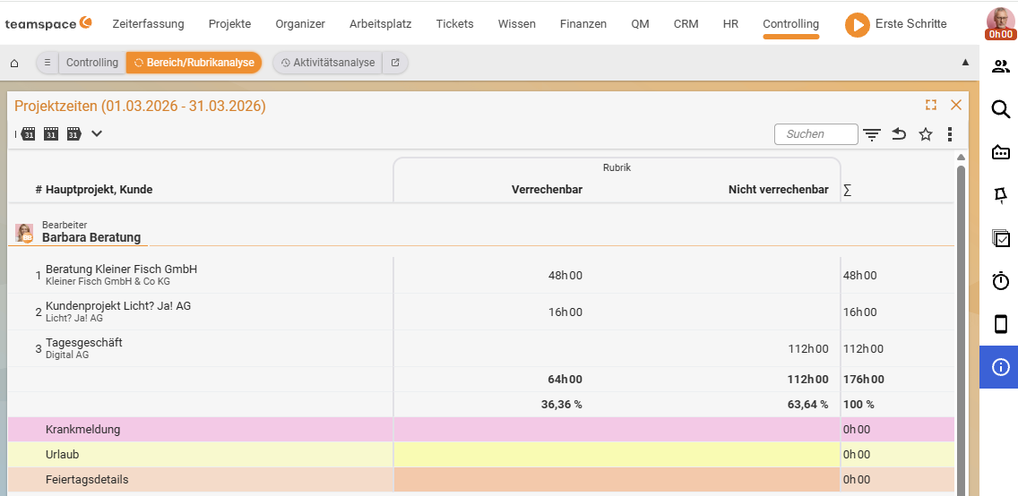Click the teamspace logo

(48, 23)
